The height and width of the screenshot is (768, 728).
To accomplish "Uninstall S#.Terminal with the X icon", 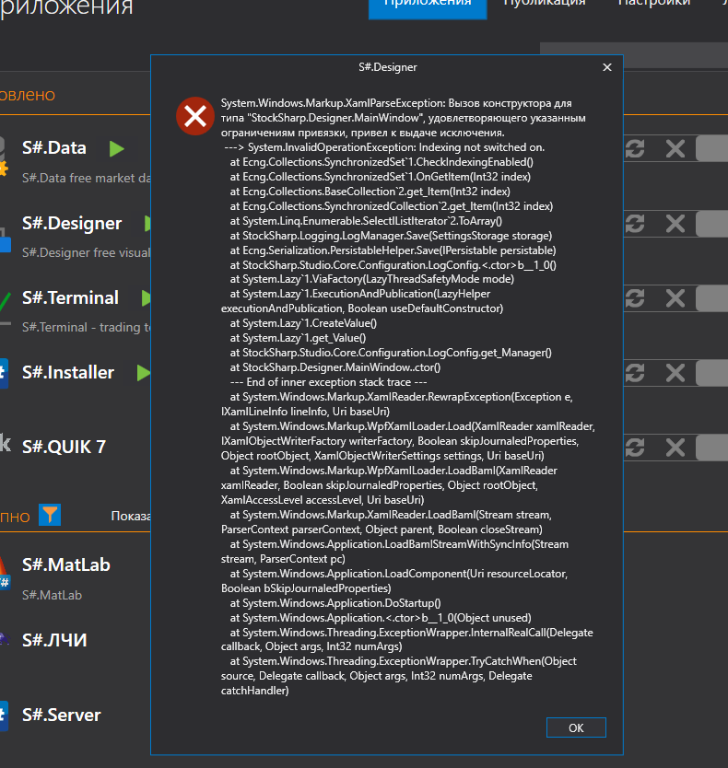I will pyautogui.click(x=675, y=297).
